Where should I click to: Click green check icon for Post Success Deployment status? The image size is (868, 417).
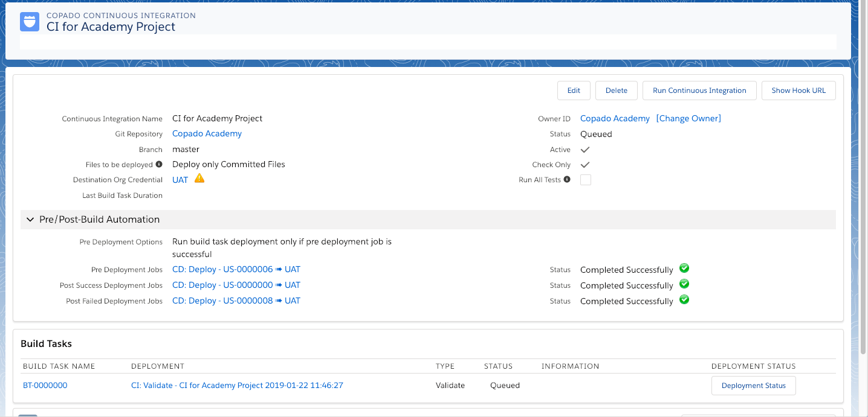pos(684,284)
